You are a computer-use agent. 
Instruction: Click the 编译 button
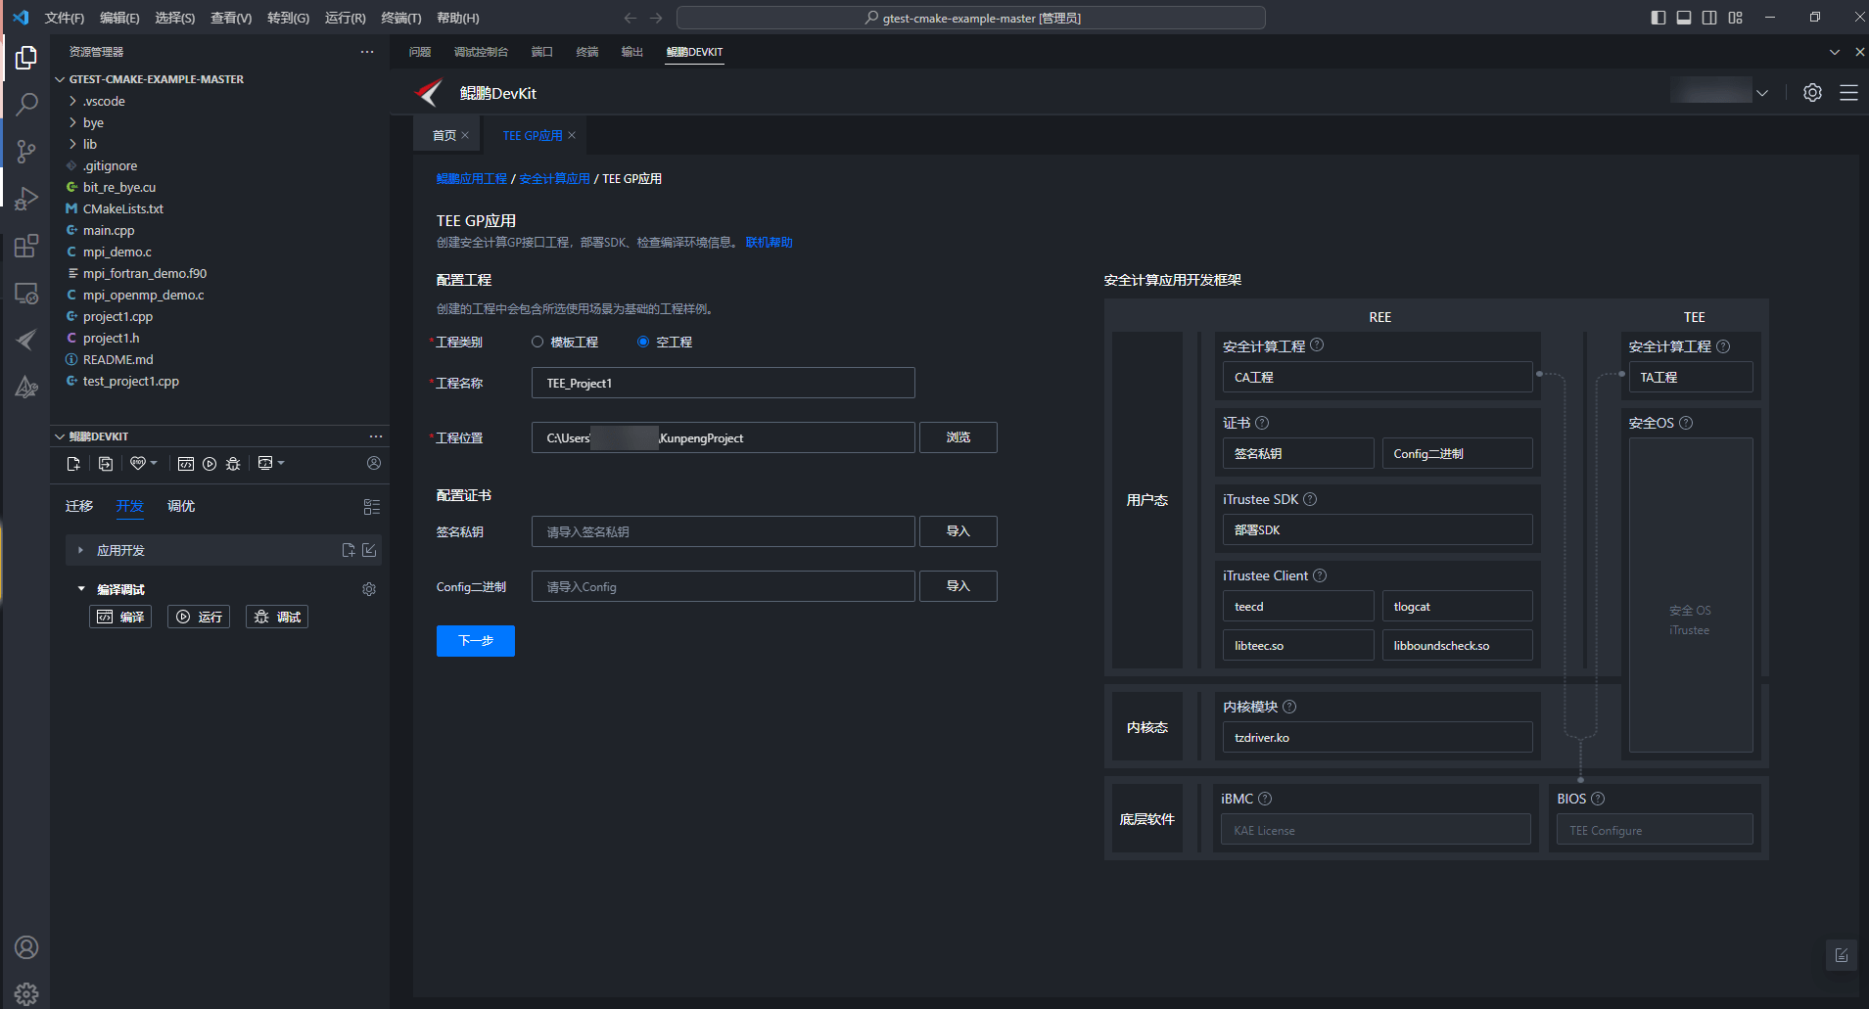coord(120,617)
